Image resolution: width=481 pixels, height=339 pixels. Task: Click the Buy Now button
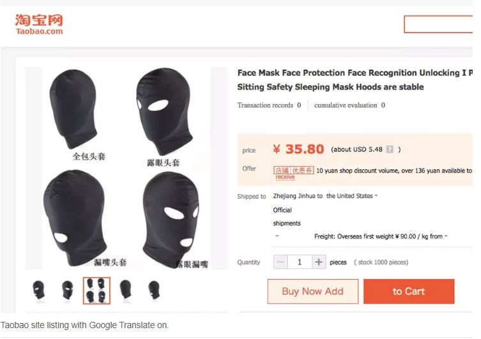(x=312, y=291)
